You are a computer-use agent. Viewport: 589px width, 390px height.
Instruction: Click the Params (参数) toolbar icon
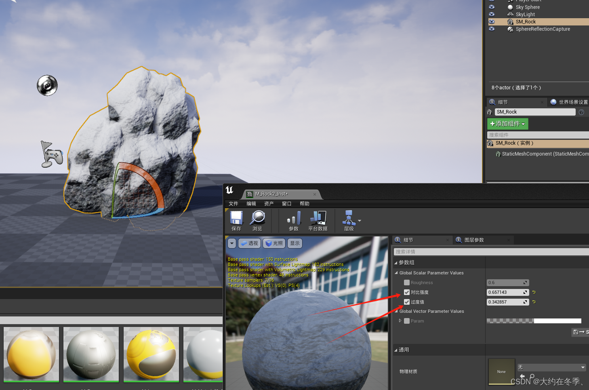pyautogui.click(x=294, y=218)
